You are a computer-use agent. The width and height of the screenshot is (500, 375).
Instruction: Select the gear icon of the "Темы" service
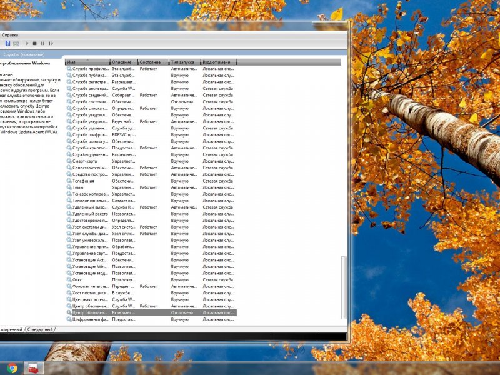(x=69, y=187)
